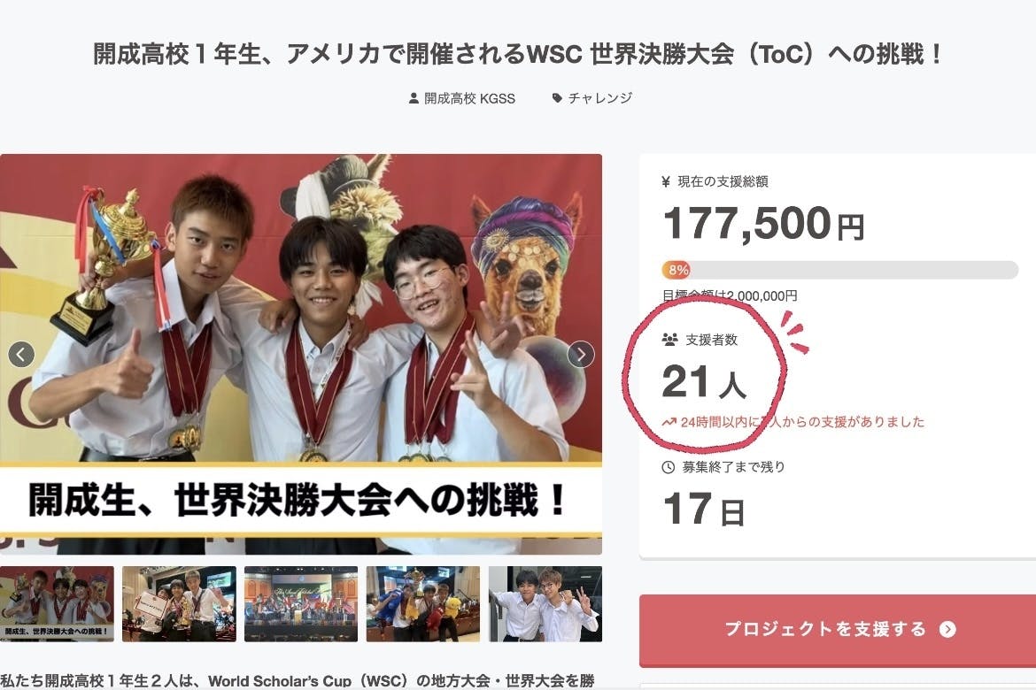
Task: Click the tag icon beside チャレンジ
Action: point(557,97)
